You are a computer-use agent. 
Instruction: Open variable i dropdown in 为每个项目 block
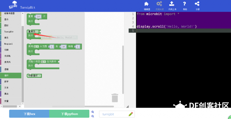[x=43, y=61]
